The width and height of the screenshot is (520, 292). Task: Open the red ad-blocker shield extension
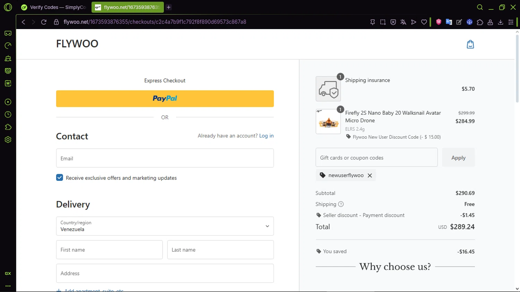click(439, 22)
